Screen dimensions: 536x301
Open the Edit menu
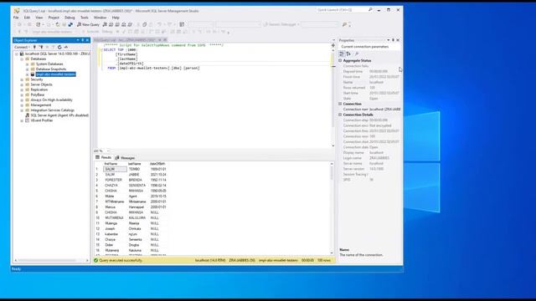27,18
